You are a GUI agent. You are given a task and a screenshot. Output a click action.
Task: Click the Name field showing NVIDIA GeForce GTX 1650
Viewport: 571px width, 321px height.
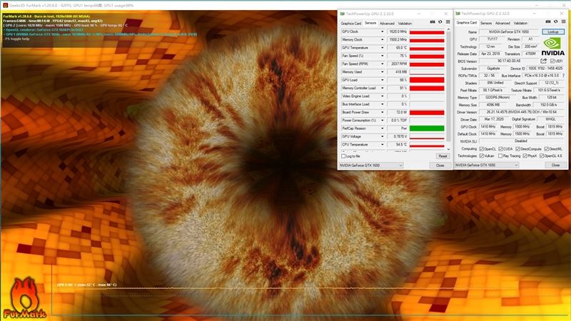(509, 32)
